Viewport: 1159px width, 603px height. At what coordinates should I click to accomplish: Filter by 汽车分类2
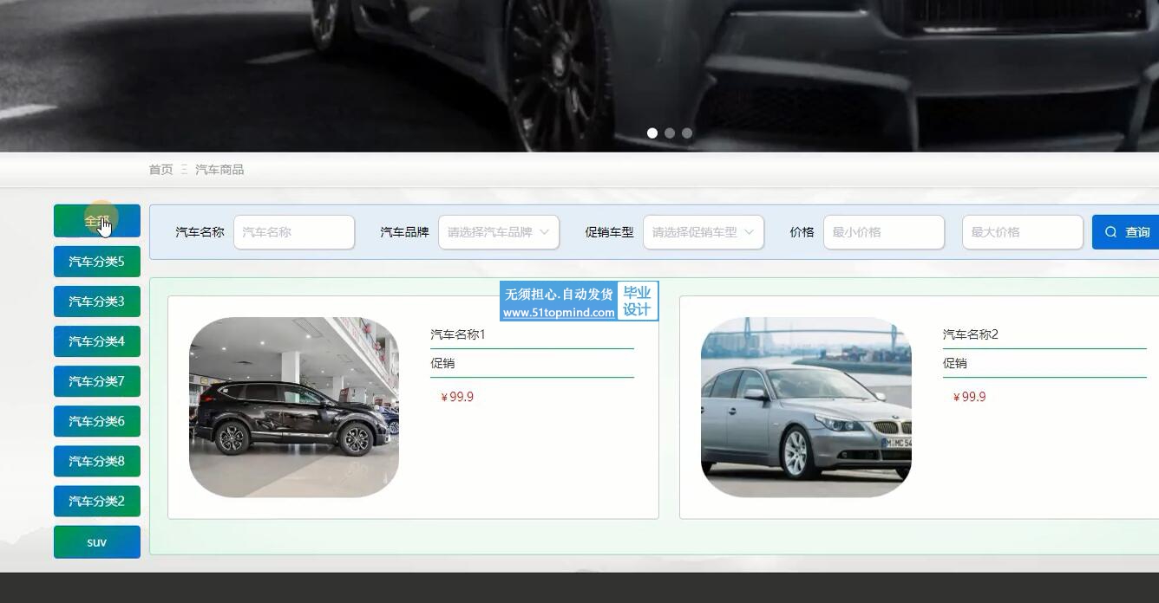(97, 501)
